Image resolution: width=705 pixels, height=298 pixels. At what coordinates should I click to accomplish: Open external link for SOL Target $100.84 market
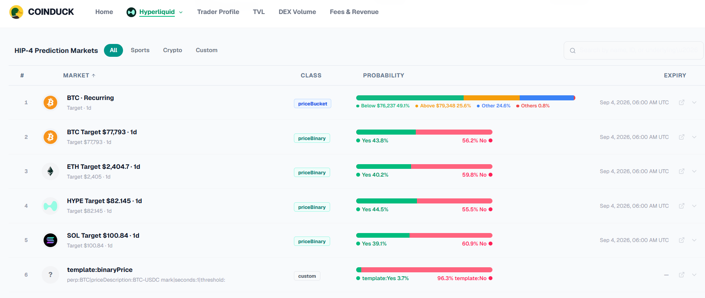tap(682, 240)
